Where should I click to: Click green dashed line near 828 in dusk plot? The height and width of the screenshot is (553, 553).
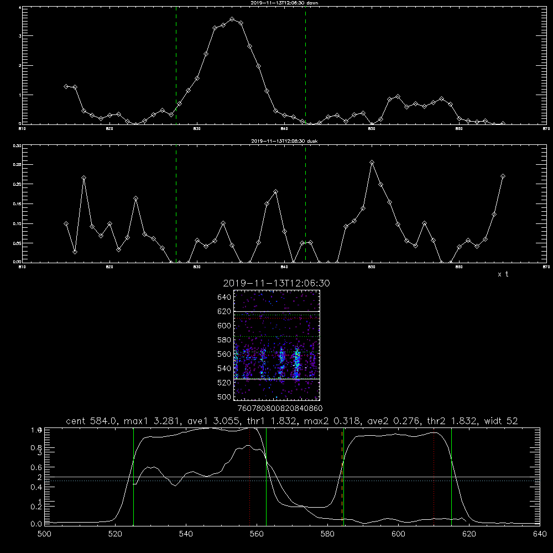pyautogui.click(x=176, y=204)
